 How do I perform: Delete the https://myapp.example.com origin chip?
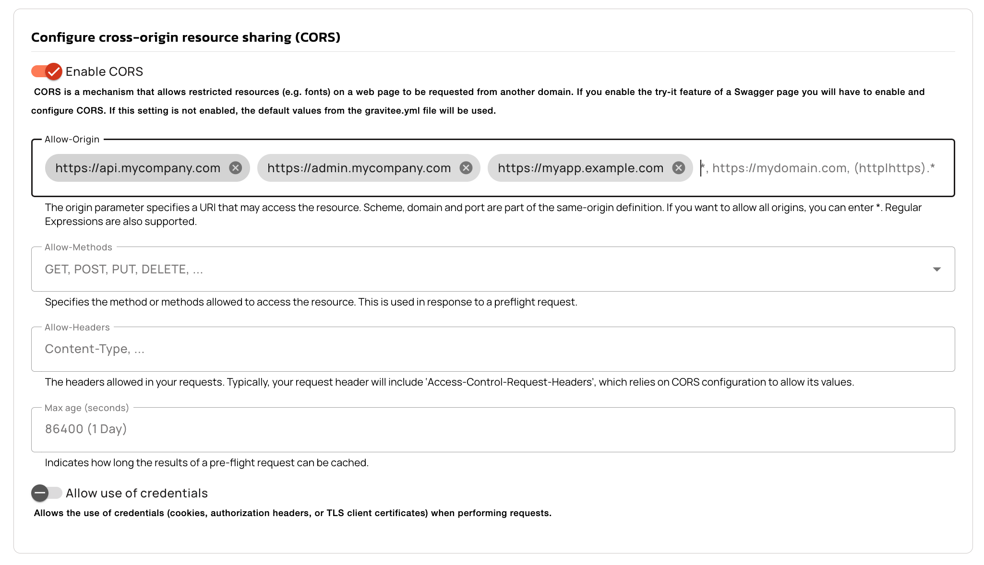[678, 168]
